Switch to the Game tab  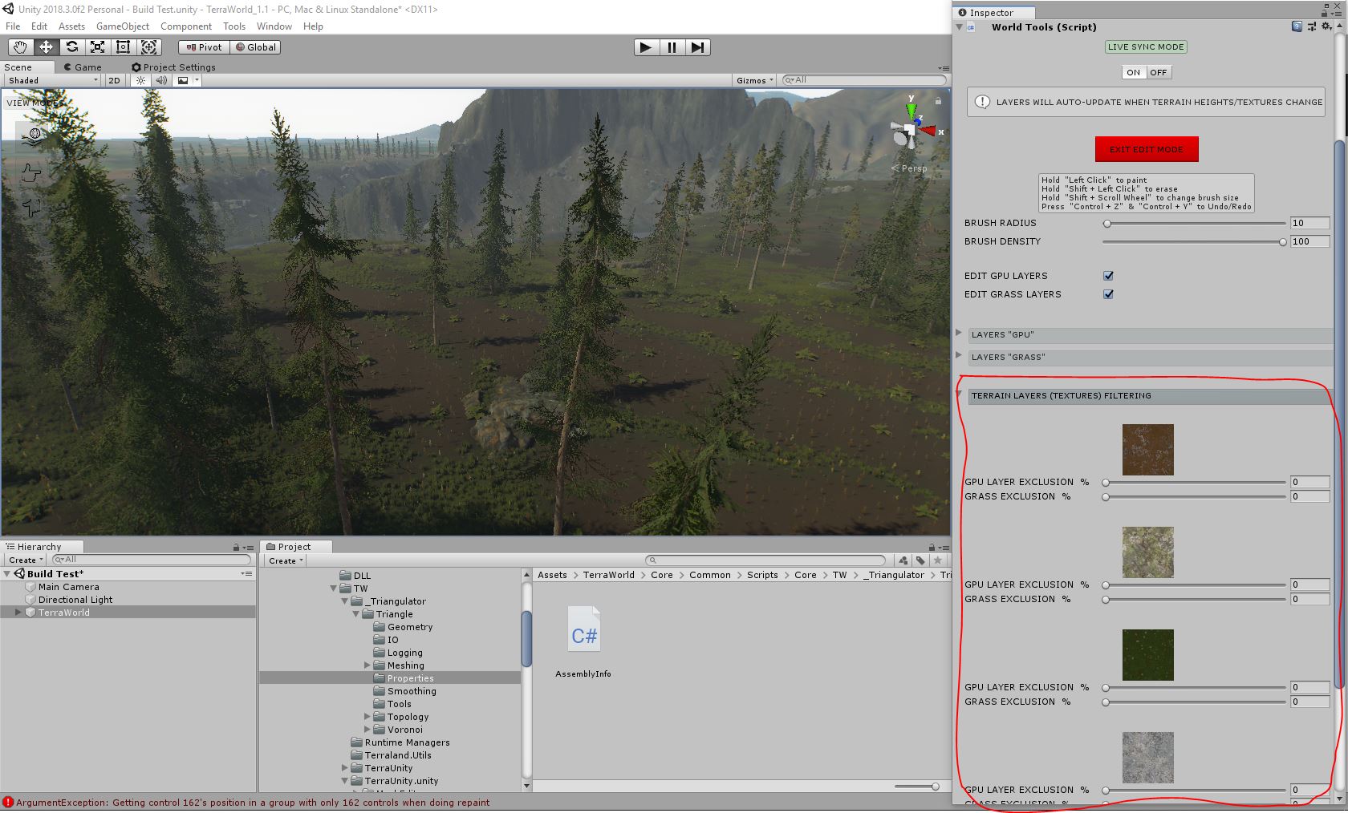83,67
